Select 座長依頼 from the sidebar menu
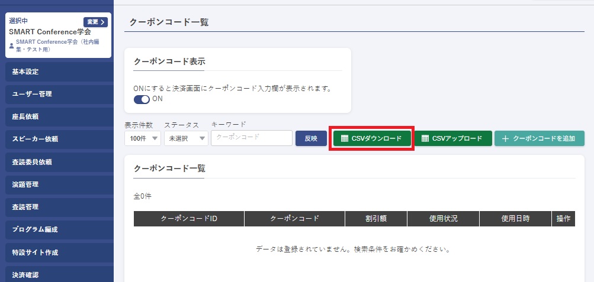594x282 pixels. (57, 116)
